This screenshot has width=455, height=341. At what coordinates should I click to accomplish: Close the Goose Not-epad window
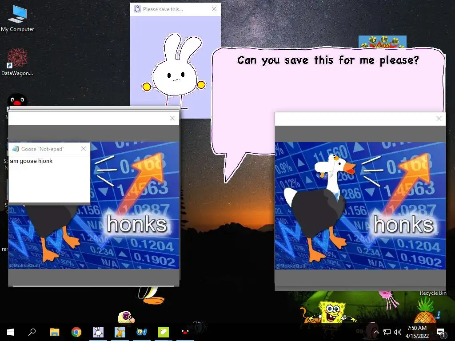click(84, 149)
